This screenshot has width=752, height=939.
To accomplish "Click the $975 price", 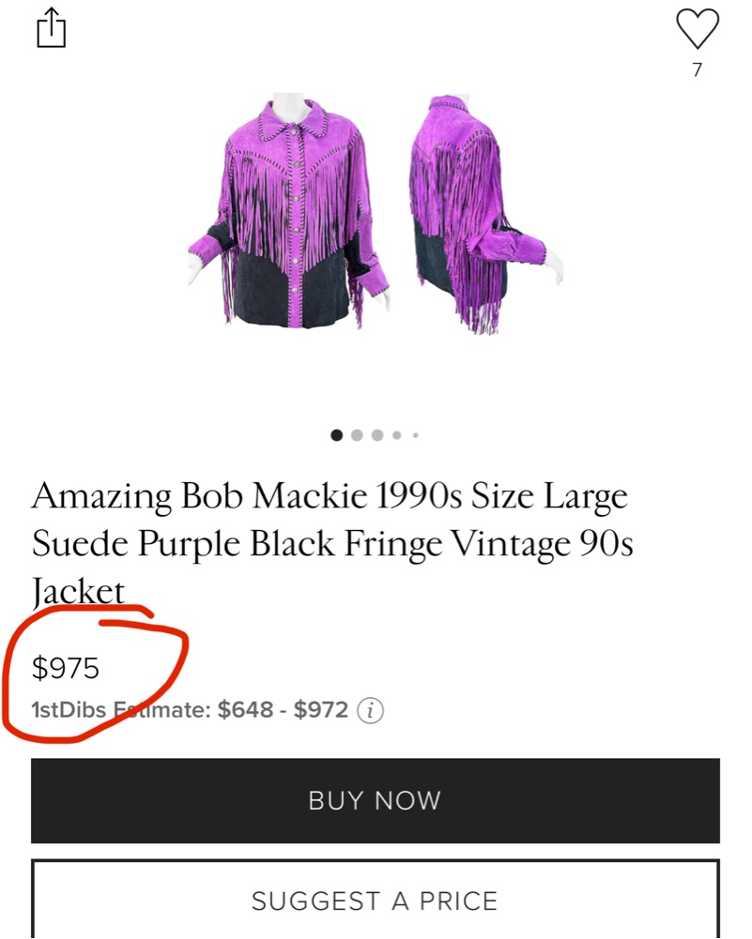I will 66,668.
